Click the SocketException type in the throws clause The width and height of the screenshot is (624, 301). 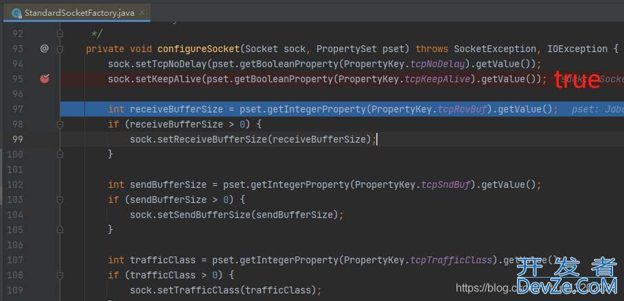click(495, 49)
